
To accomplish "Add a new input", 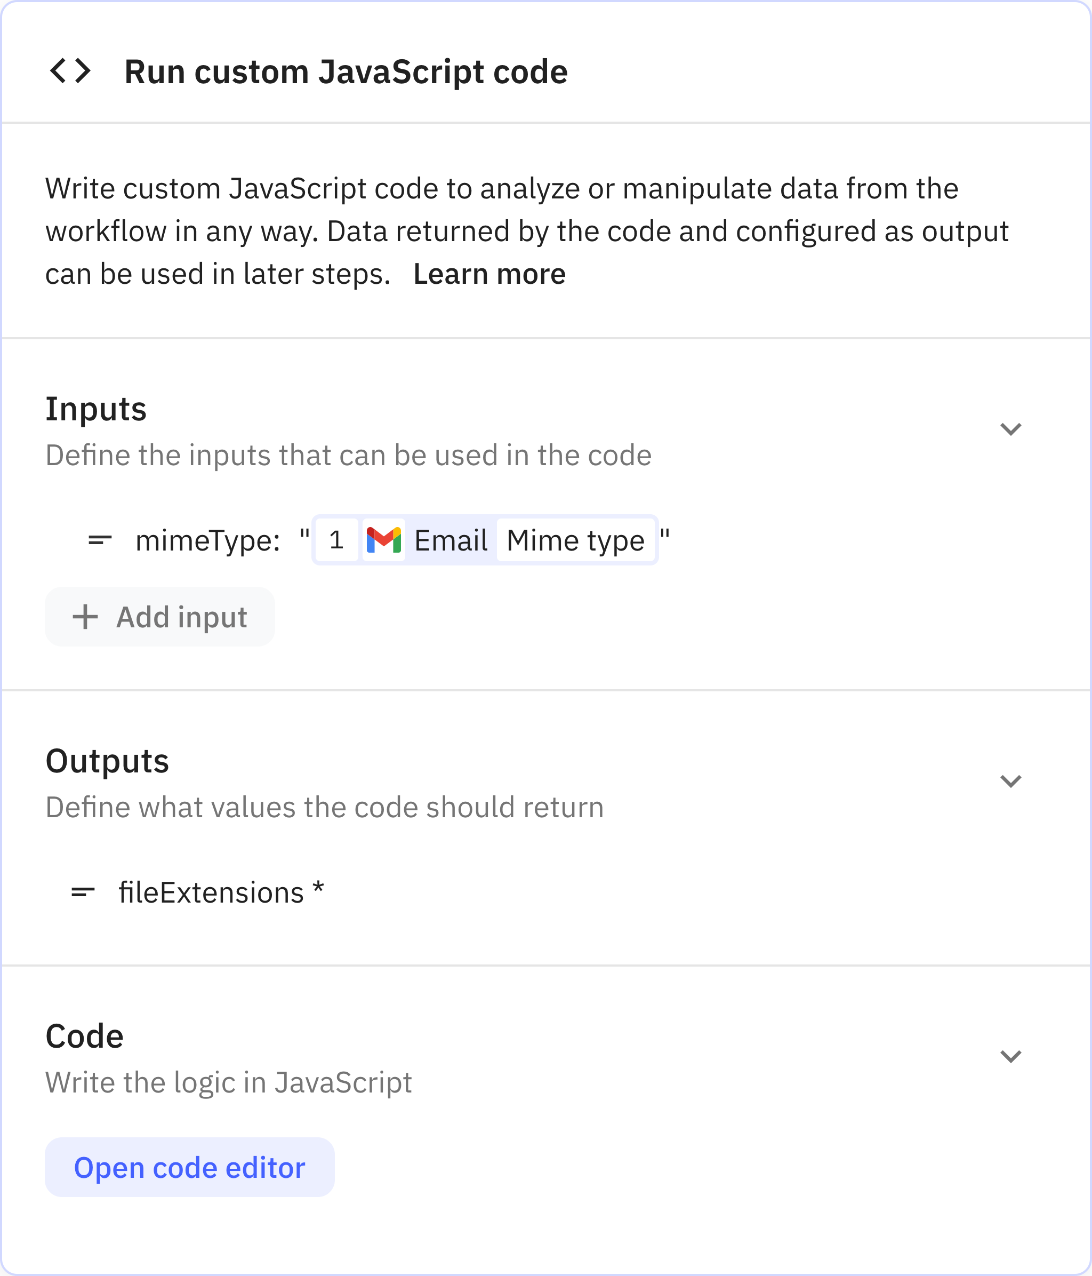I will point(159,617).
